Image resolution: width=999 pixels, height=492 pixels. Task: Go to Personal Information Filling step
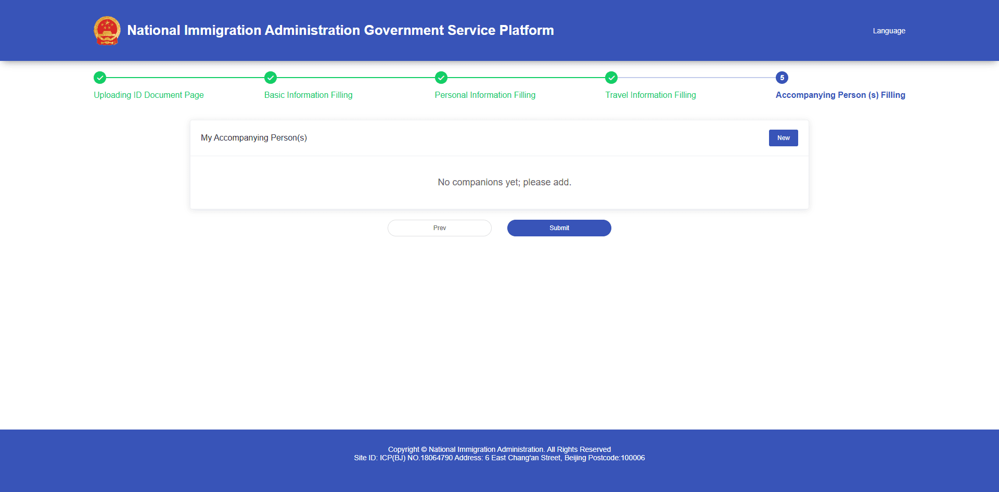pyautogui.click(x=485, y=95)
